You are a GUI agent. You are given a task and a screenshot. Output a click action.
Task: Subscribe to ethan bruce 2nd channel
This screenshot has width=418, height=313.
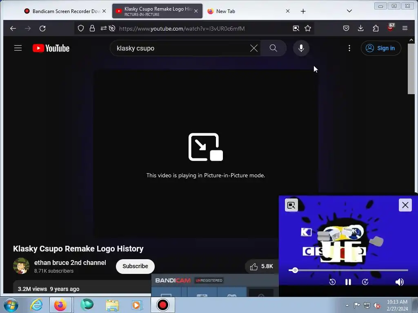(x=135, y=266)
